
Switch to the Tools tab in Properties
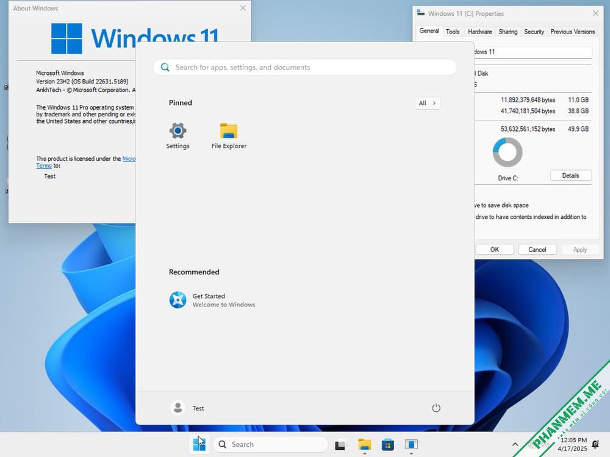[453, 32]
